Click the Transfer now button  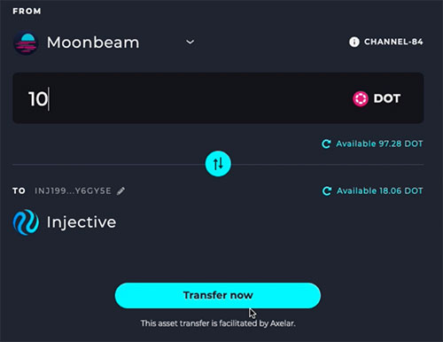coord(218,295)
